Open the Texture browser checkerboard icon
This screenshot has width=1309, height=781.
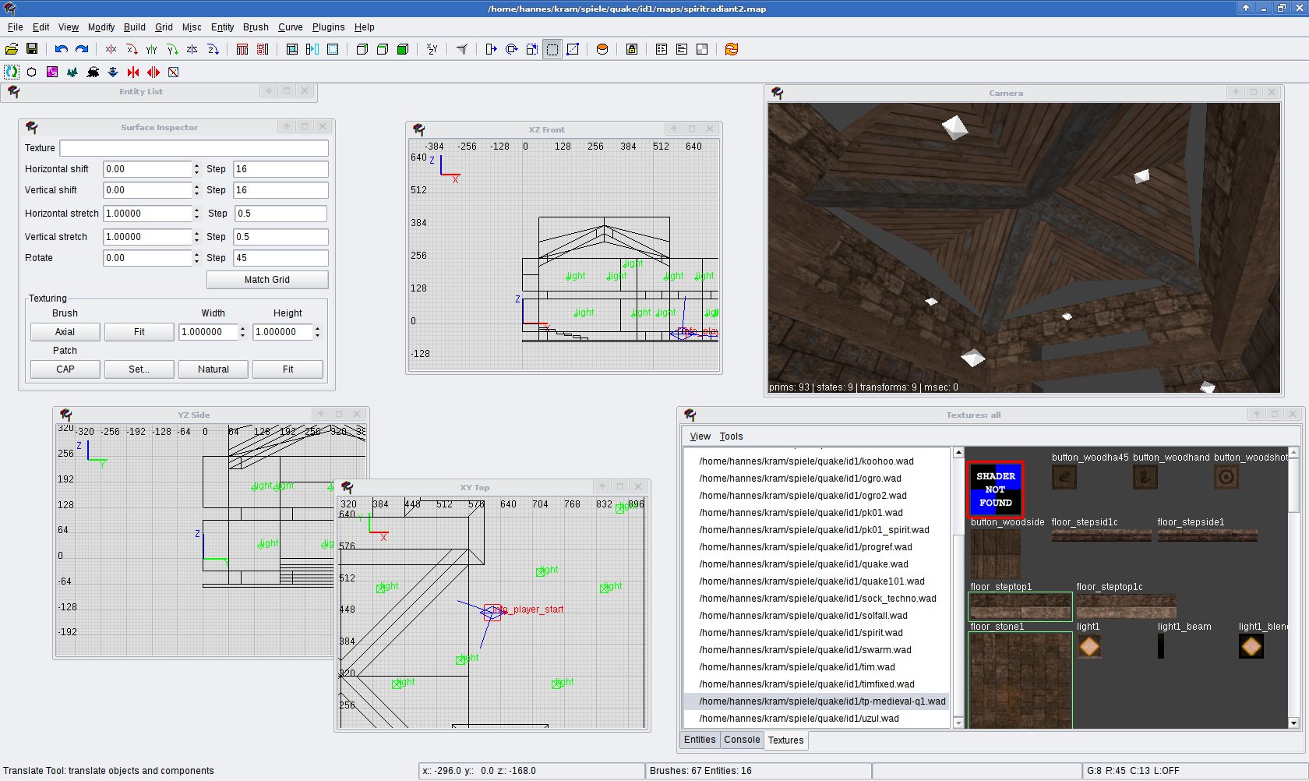702,49
